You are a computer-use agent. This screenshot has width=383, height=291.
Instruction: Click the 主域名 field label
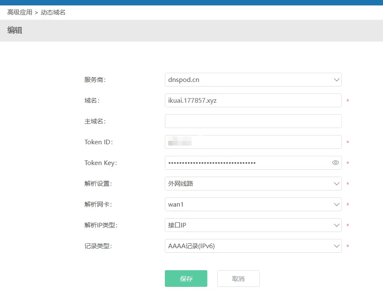click(95, 121)
